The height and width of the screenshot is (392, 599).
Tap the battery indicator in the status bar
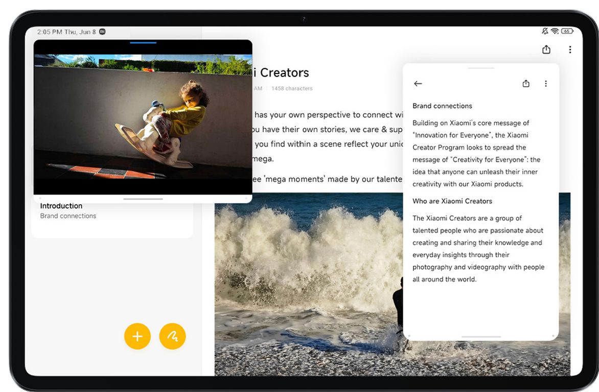(x=567, y=31)
